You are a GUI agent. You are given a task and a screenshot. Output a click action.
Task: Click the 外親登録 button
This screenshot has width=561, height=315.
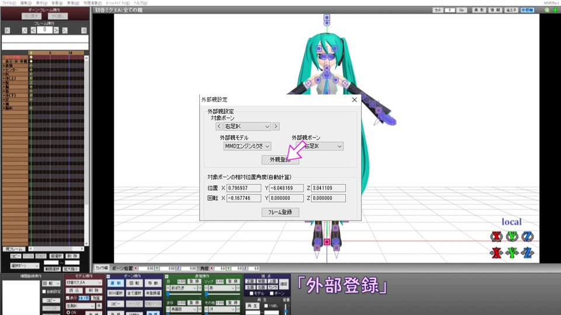(x=280, y=160)
